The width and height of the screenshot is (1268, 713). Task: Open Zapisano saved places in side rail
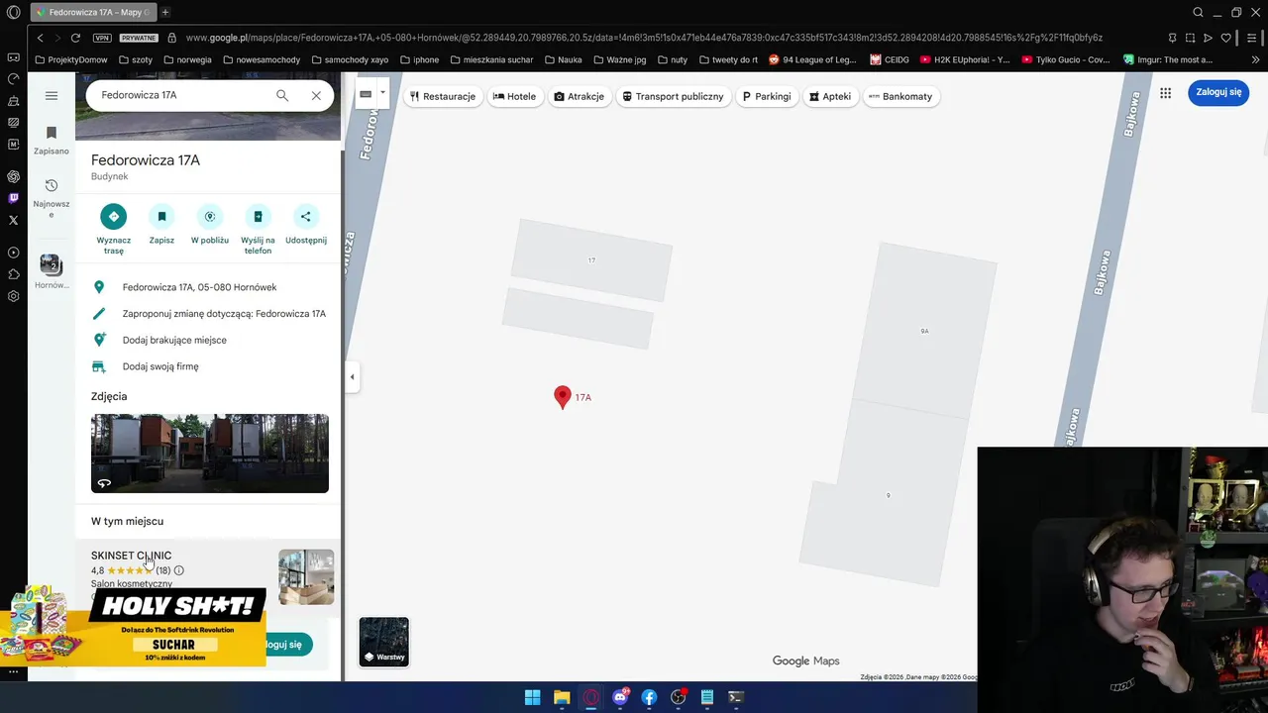point(52,141)
